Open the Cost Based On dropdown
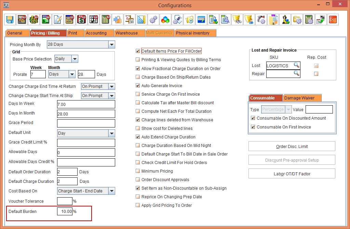The height and width of the screenshot is (229, 350). (111, 191)
